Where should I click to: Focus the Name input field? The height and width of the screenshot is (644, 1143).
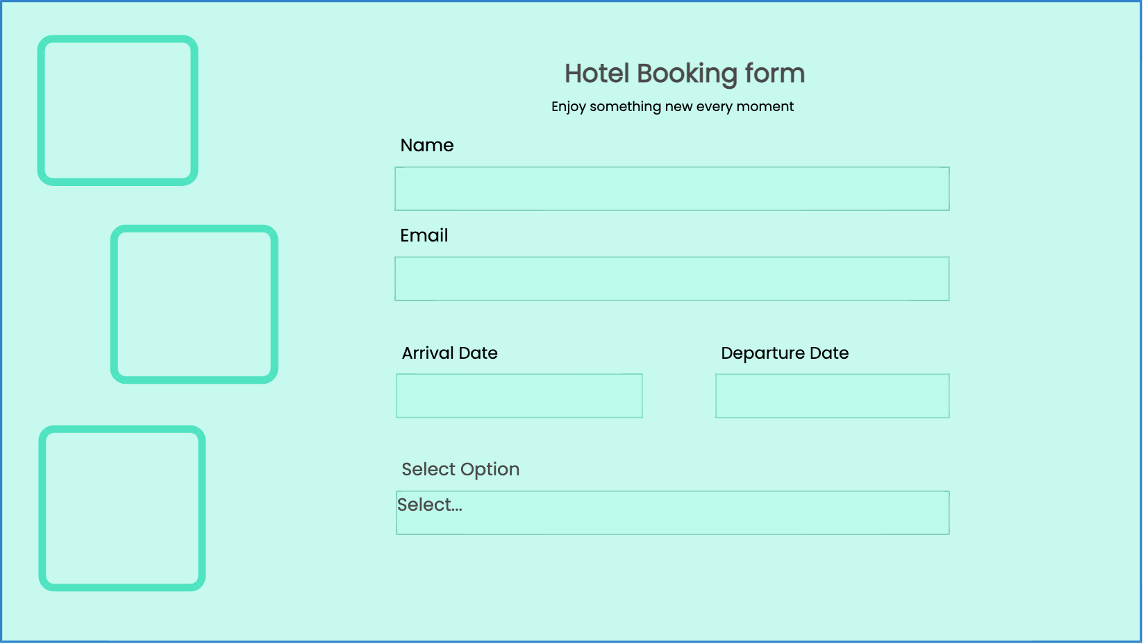pos(671,189)
